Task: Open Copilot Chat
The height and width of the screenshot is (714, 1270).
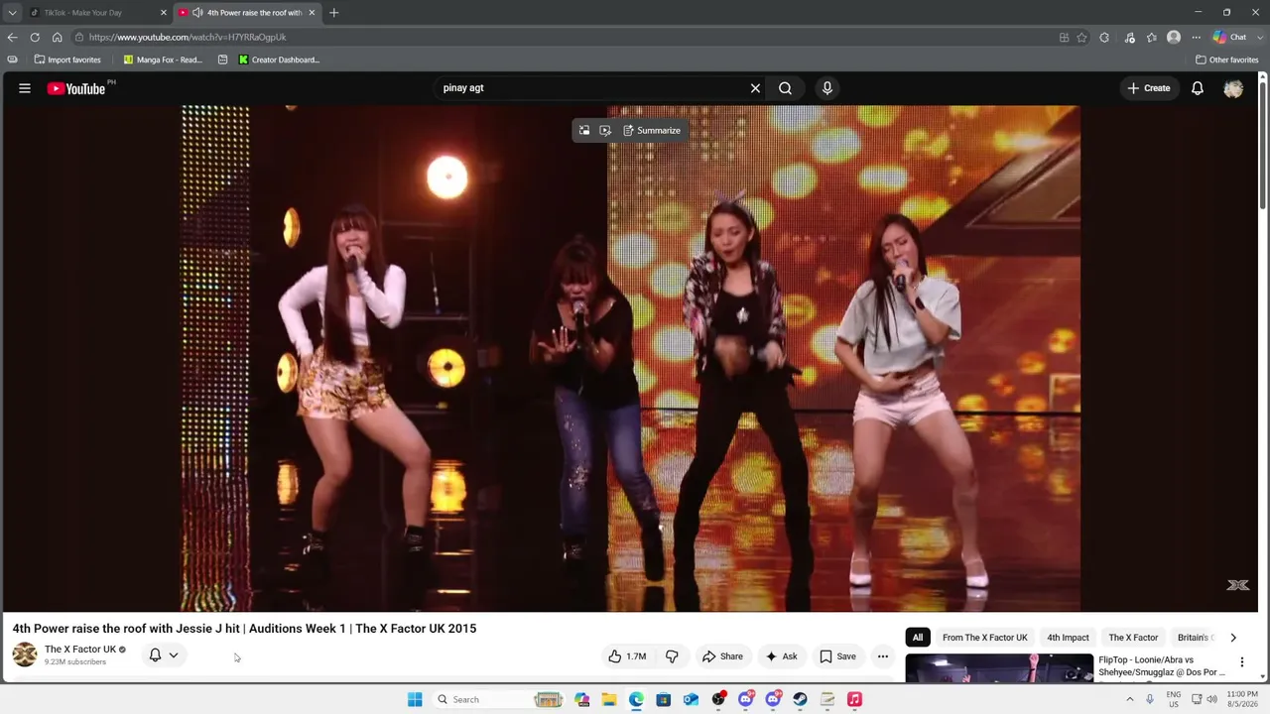Action: click(x=1230, y=38)
